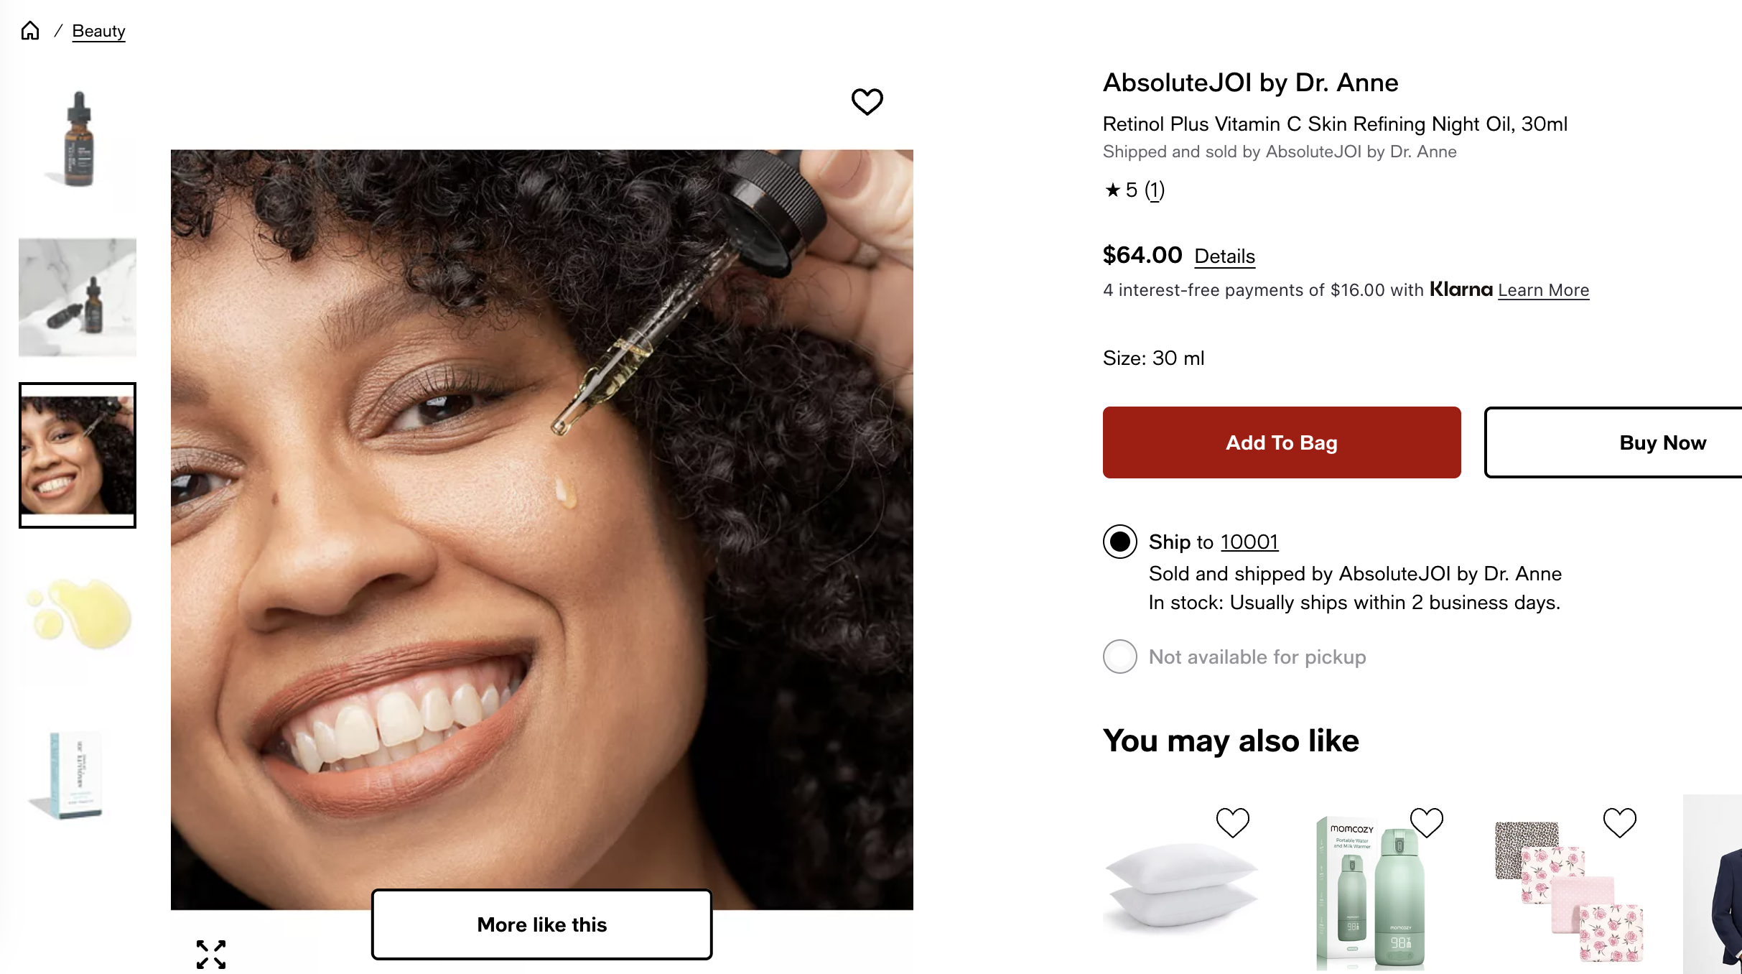This screenshot has height=974, width=1742.
Task: Show the dropper bottle thumbnail
Action: point(78,140)
